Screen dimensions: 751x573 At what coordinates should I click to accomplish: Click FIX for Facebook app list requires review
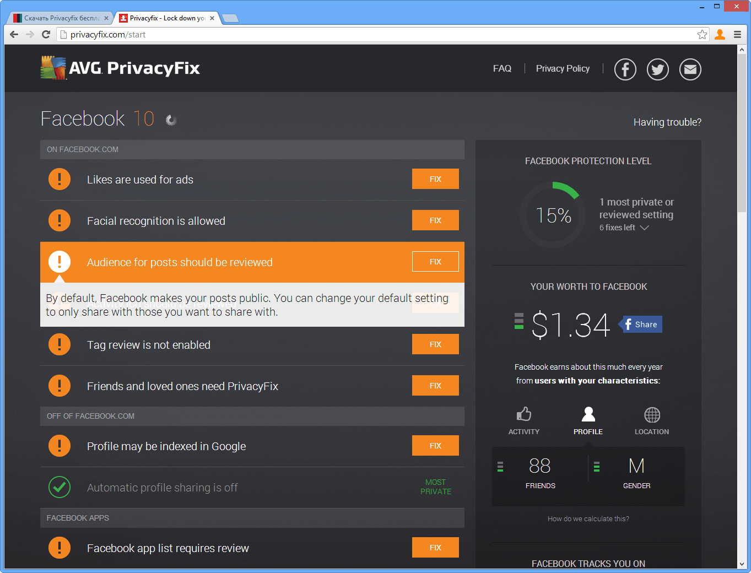[x=435, y=548]
